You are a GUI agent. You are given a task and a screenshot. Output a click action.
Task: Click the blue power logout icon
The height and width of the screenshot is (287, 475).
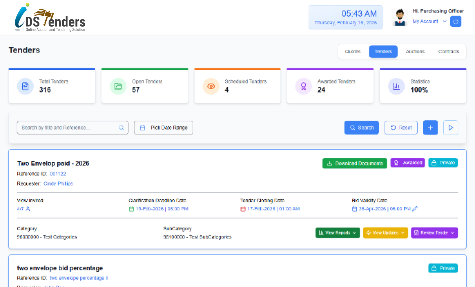(x=455, y=21)
